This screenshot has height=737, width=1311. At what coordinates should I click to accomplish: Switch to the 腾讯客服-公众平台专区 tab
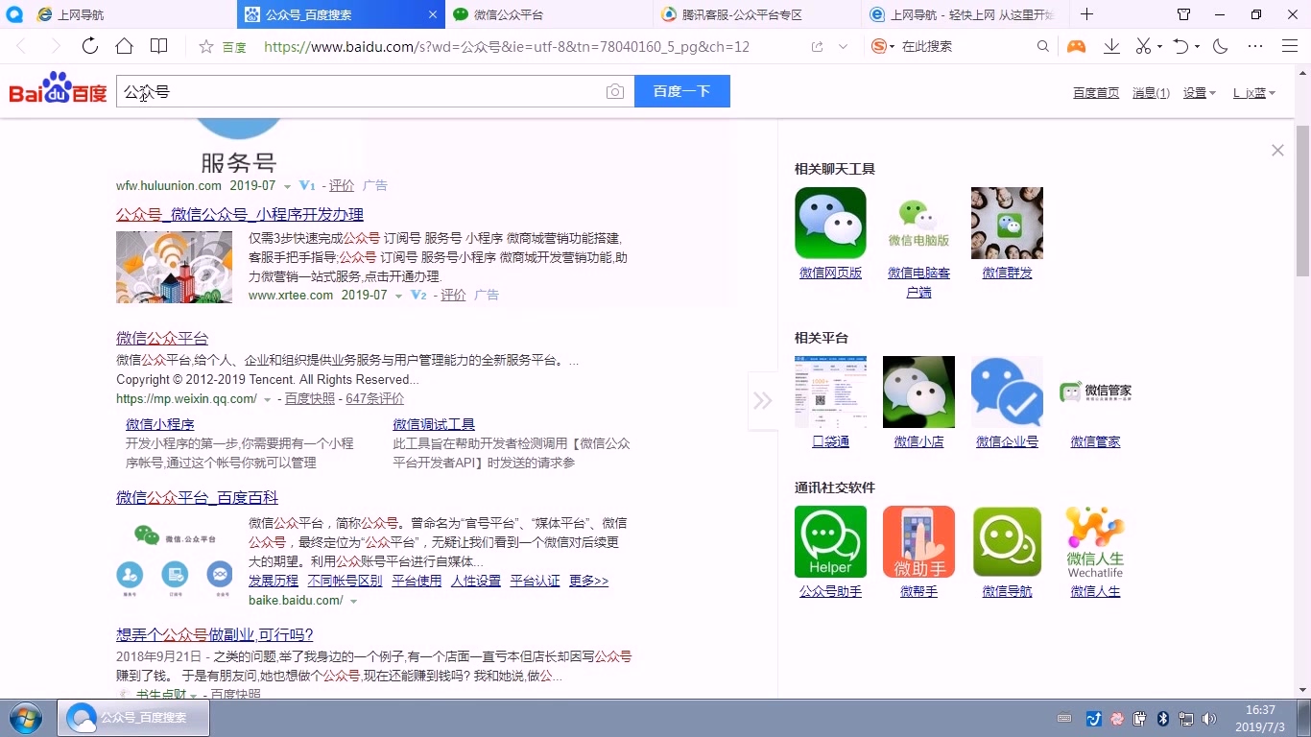[x=758, y=14]
